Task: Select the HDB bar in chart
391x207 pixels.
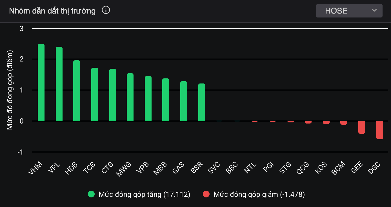Action: 77,91
